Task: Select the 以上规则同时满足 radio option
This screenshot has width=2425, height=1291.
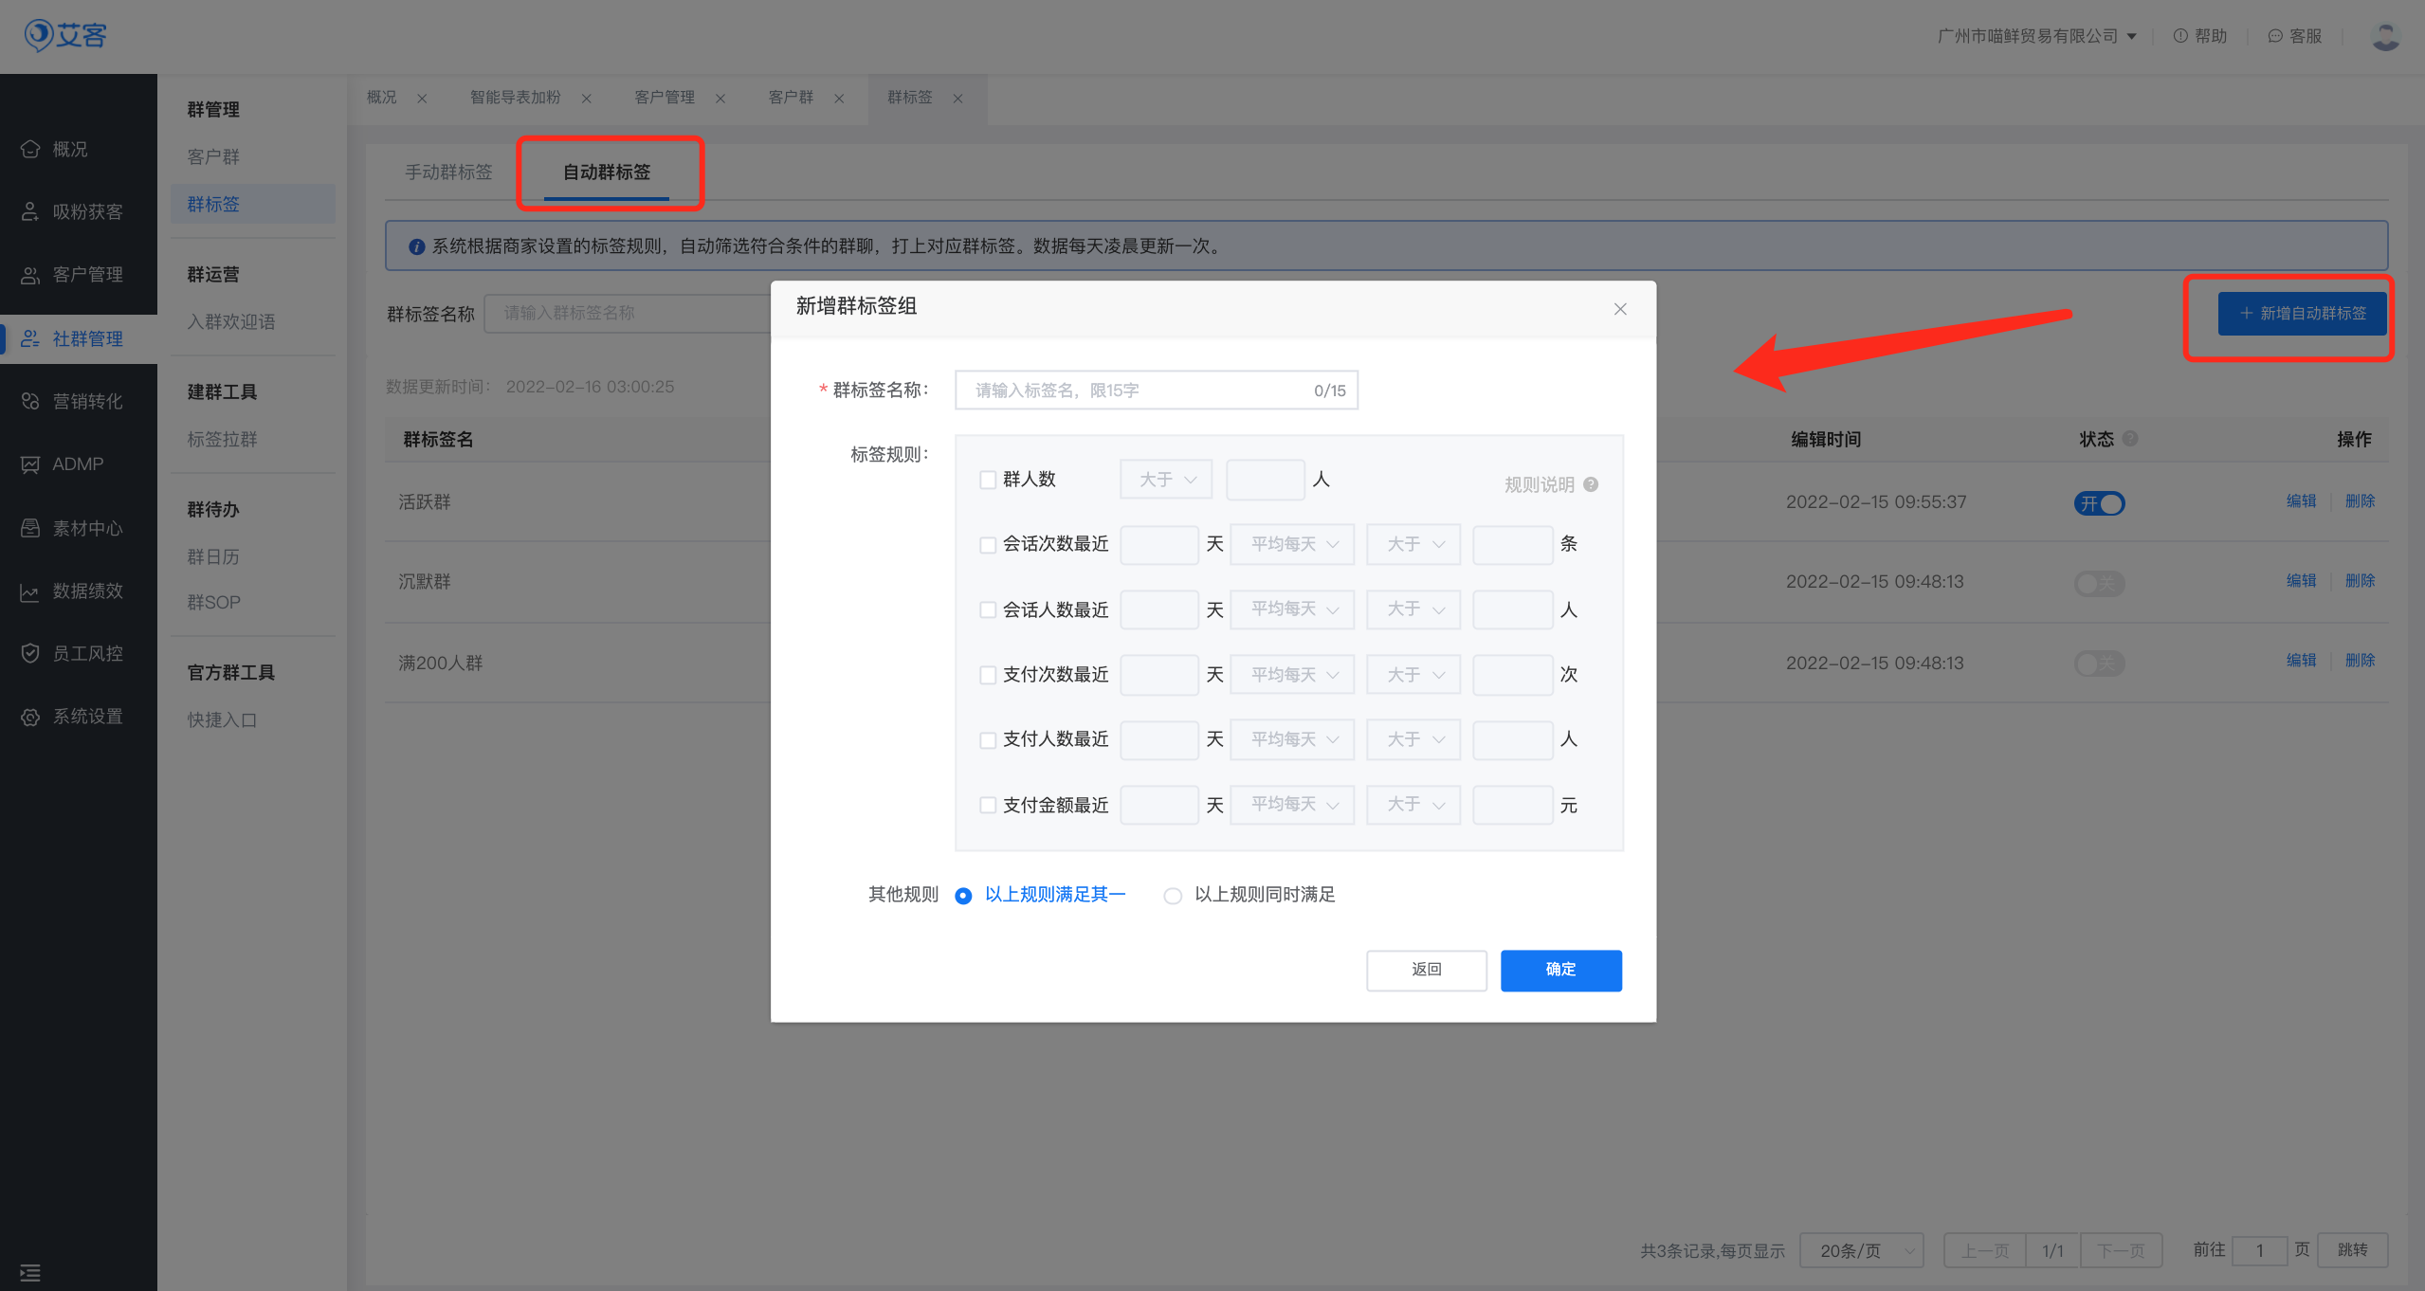Action: (1173, 895)
